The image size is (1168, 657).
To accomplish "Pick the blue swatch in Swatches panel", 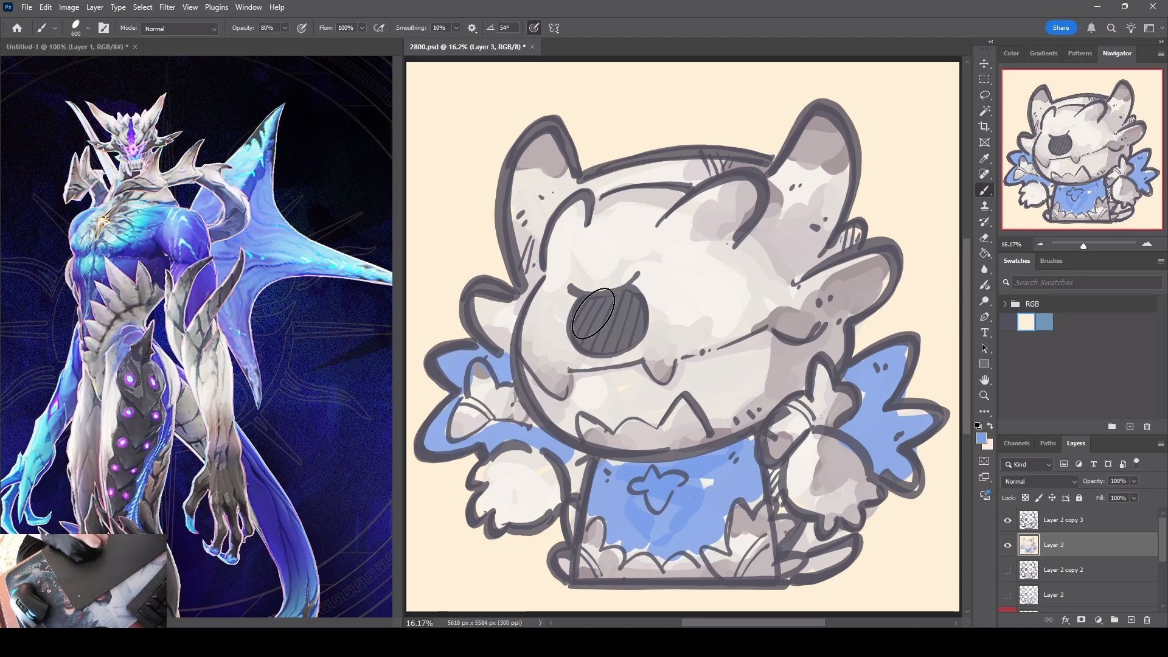I will [1044, 322].
